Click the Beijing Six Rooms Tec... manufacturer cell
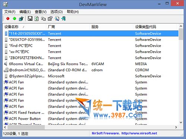 (x=68, y=64)
